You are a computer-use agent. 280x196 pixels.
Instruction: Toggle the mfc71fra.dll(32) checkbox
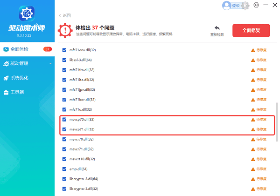[64, 70]
